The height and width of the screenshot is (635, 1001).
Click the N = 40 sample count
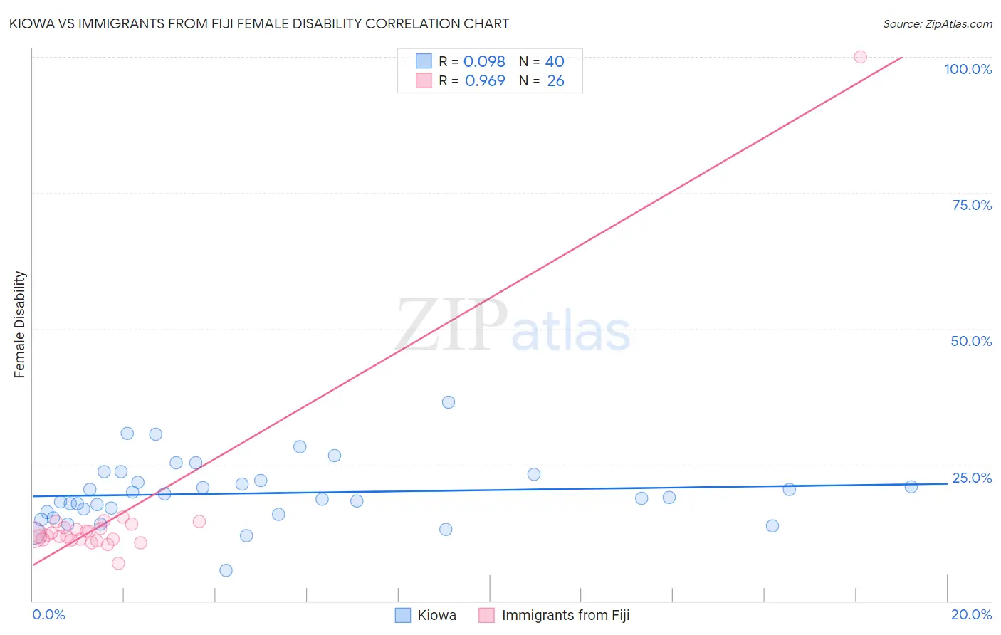[542, 61]
